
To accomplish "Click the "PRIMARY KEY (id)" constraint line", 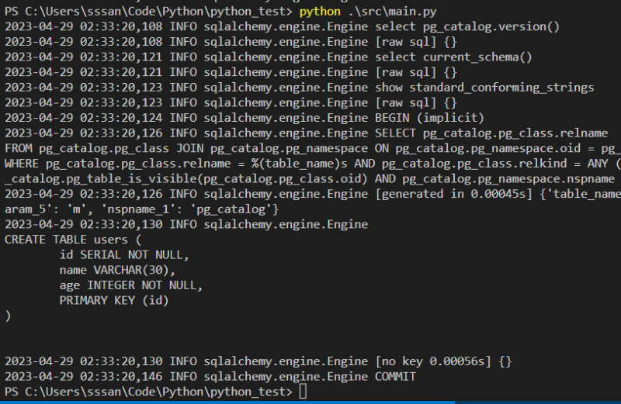I will (113, 300).
